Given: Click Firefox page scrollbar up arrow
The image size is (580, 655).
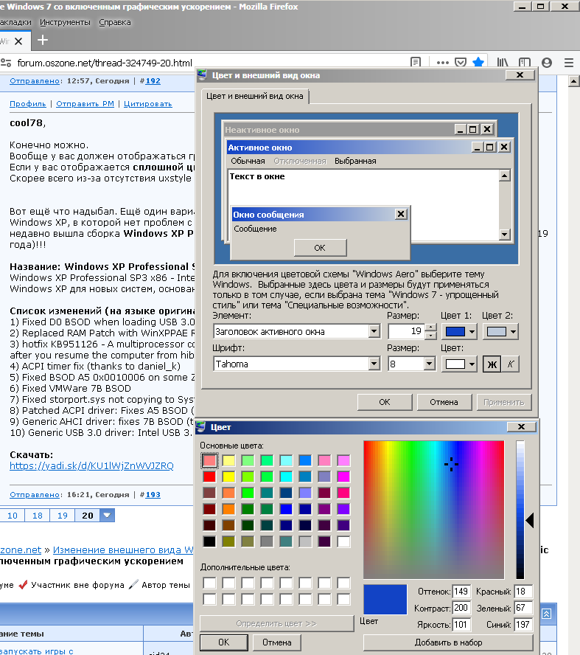Looking at the screenshot, I should click(x=574, y=81).
